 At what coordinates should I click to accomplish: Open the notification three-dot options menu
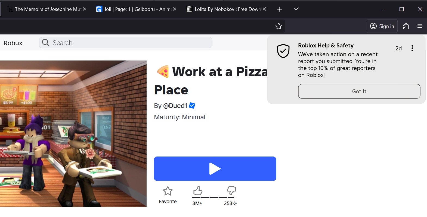point(412,48)
